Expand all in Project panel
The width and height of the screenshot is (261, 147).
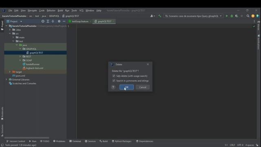pos(48,21)
